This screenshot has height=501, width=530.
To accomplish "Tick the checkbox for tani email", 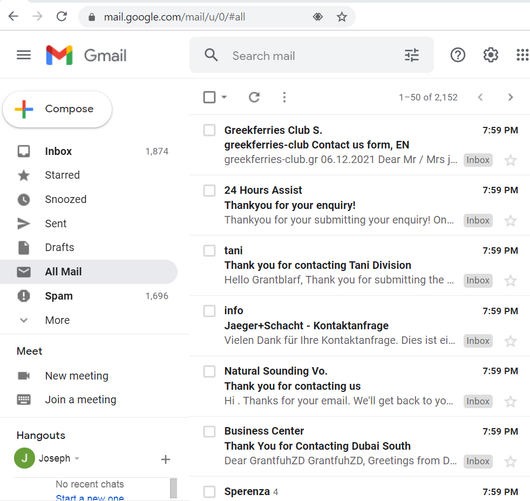I will click(209, 251).
